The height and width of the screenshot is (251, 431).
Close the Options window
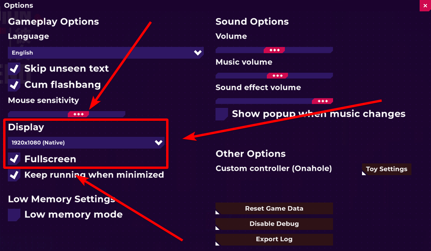pos(425,5)
